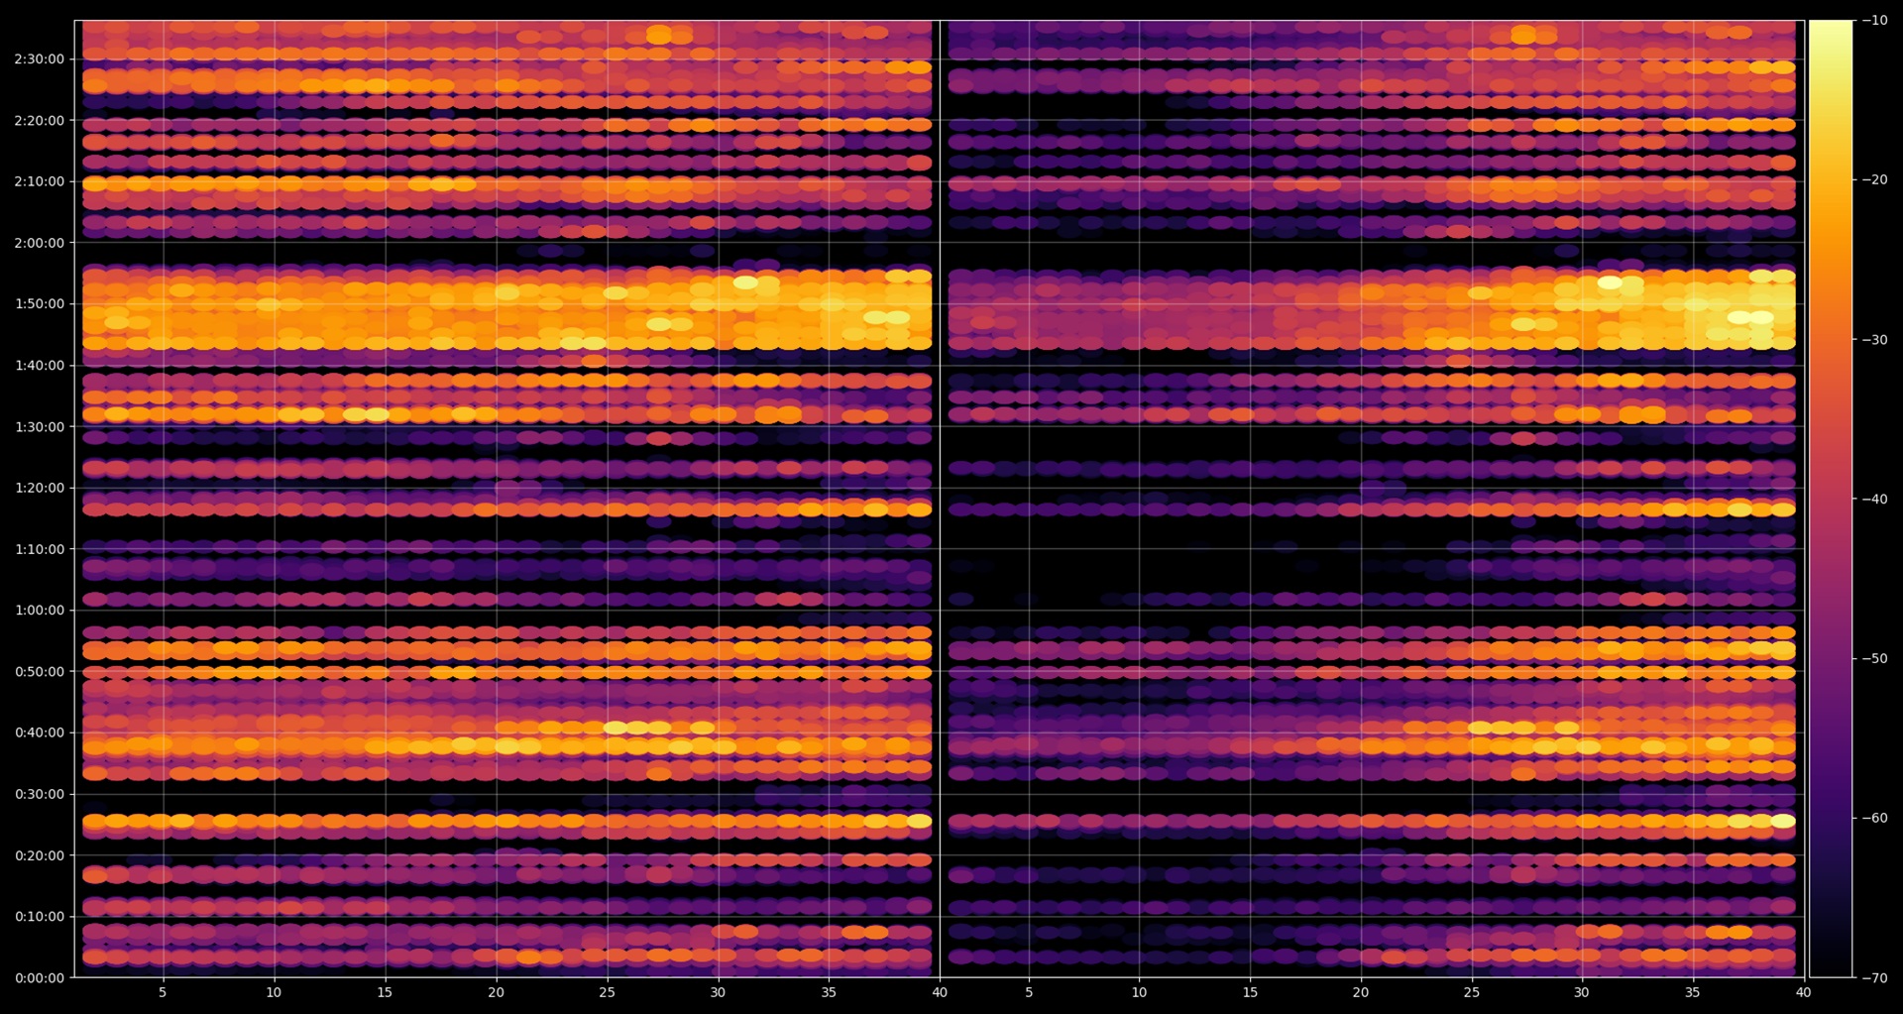Click the 0:10:00 time axis label
1903x1014 pixels.
click(40, 917)
